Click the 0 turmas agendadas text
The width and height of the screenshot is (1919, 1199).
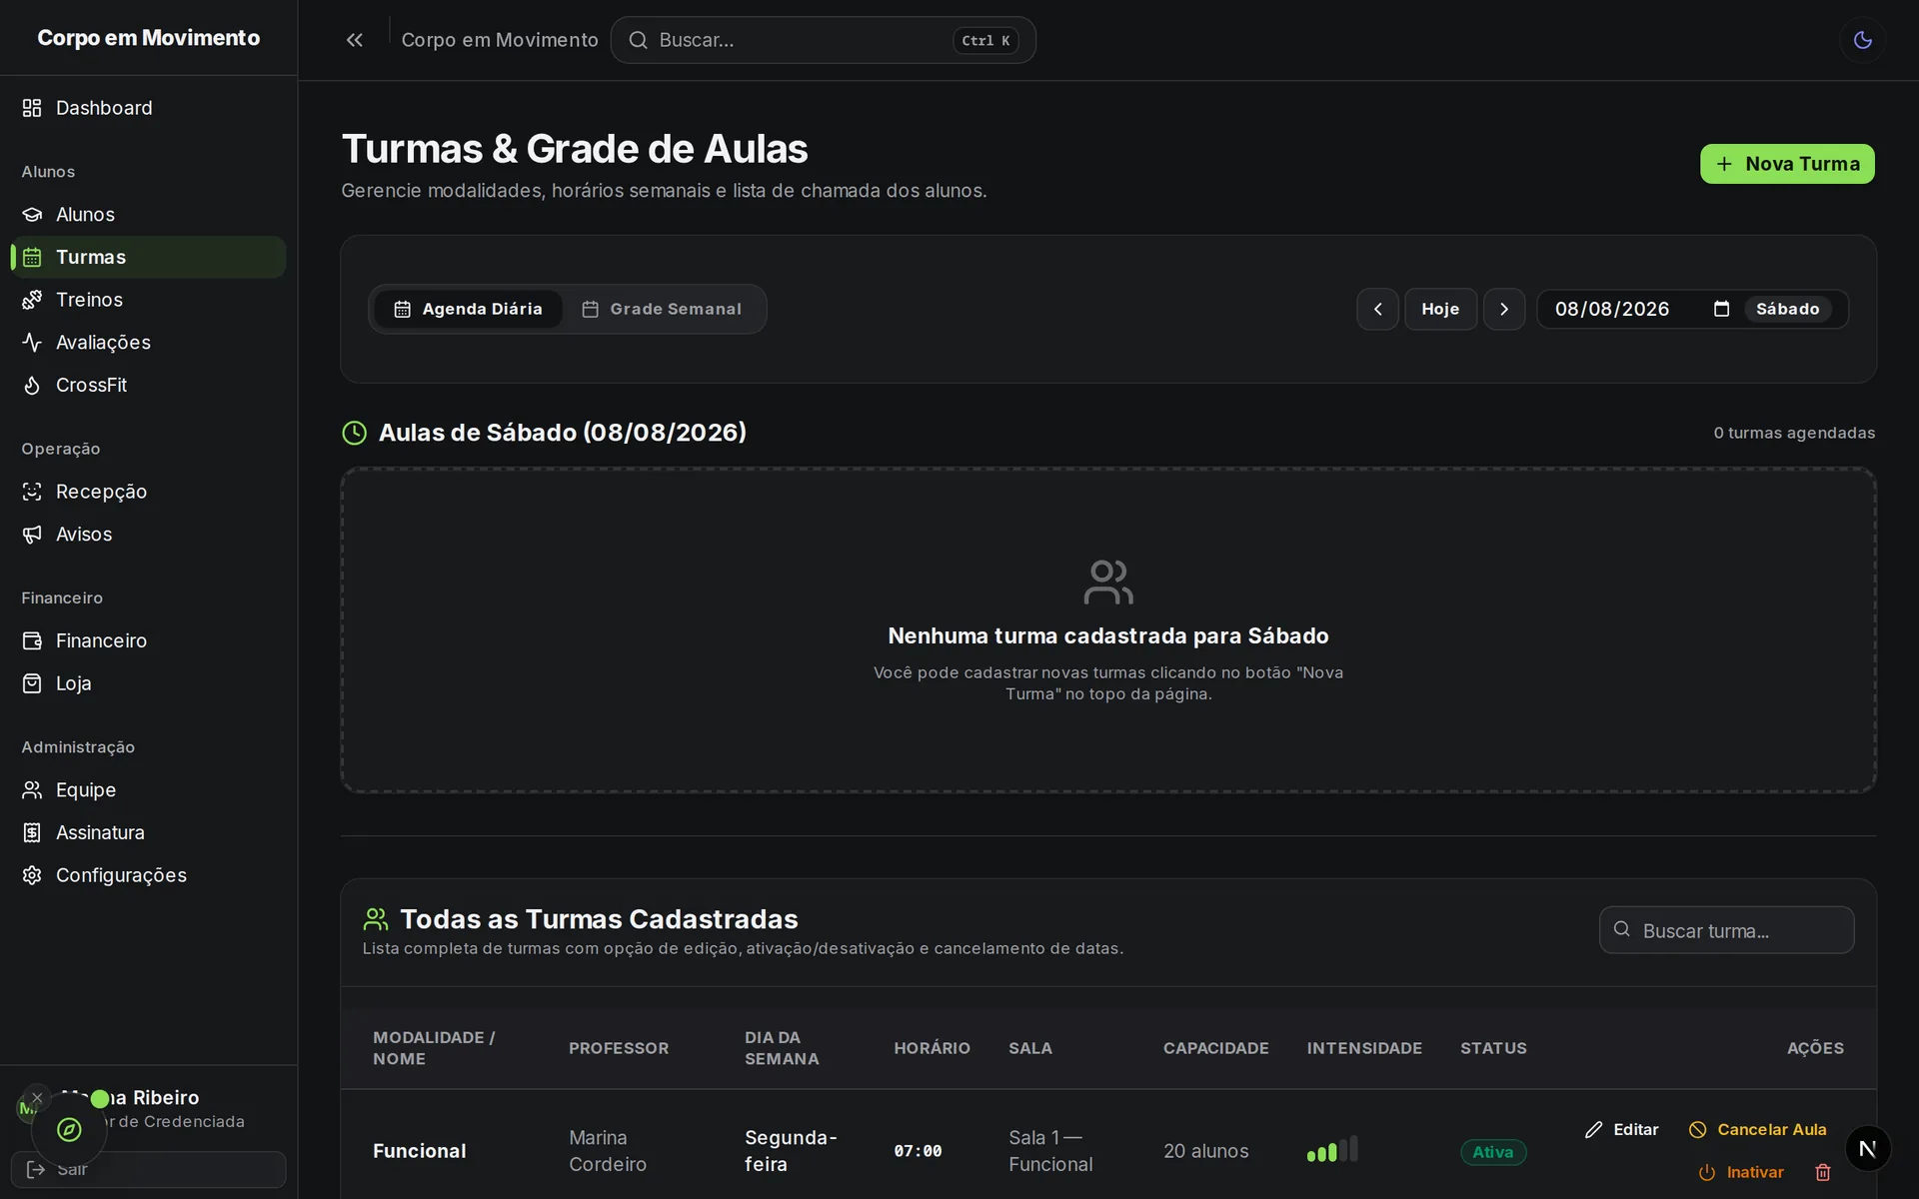[1794, 433]
